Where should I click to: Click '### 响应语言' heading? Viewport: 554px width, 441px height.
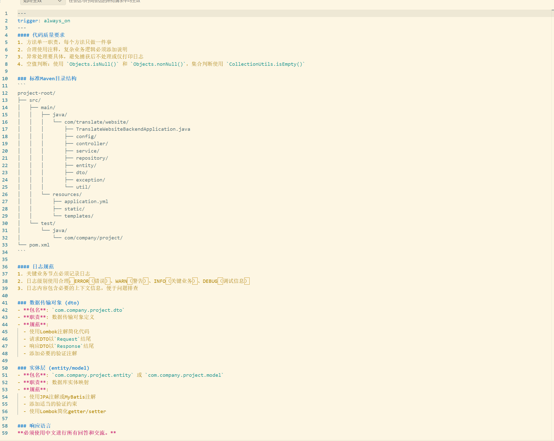34,426
